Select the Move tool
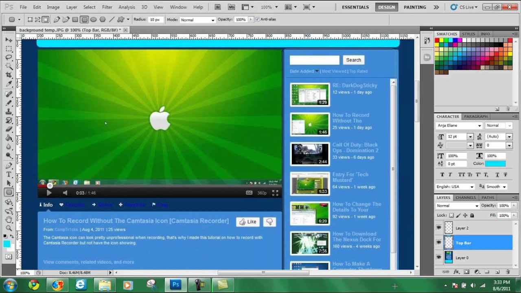 click(x=9, y=40)
